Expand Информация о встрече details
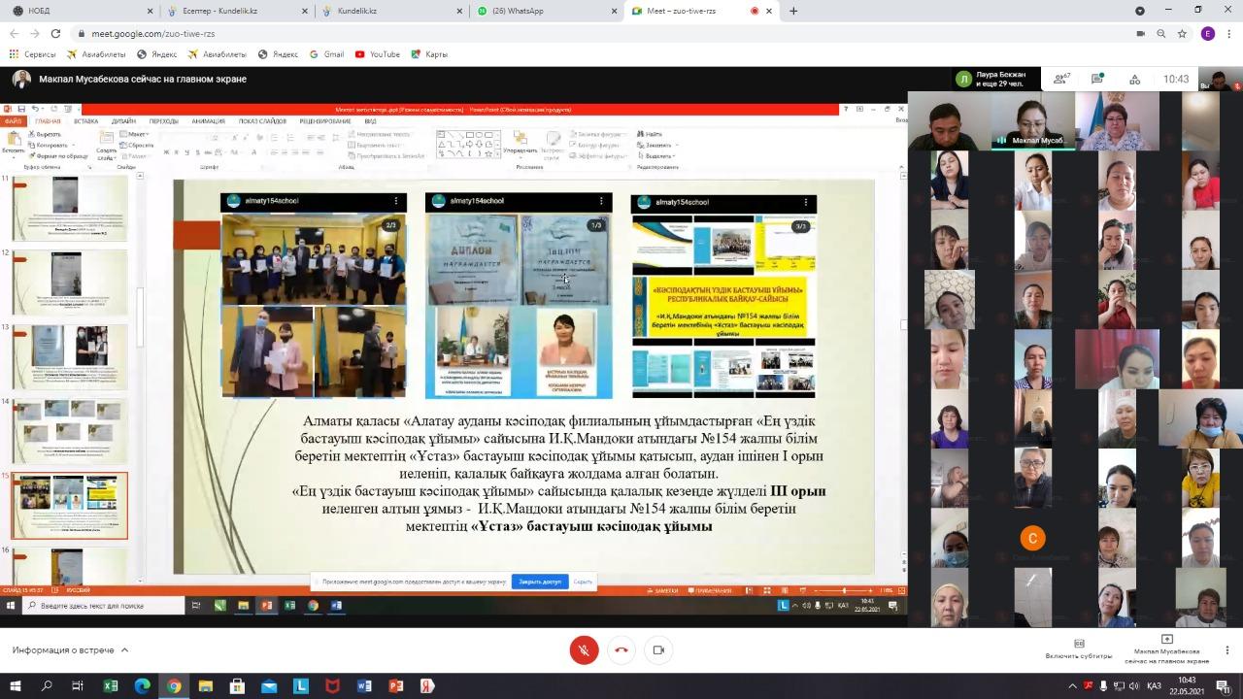This screenshot has width=1243, height=699. tap(70, 650)
